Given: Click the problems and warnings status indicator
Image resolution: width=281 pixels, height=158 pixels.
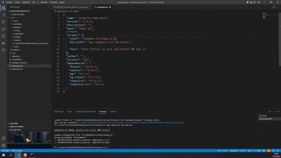Looking at the screenshot, I should tap(6, 151).
